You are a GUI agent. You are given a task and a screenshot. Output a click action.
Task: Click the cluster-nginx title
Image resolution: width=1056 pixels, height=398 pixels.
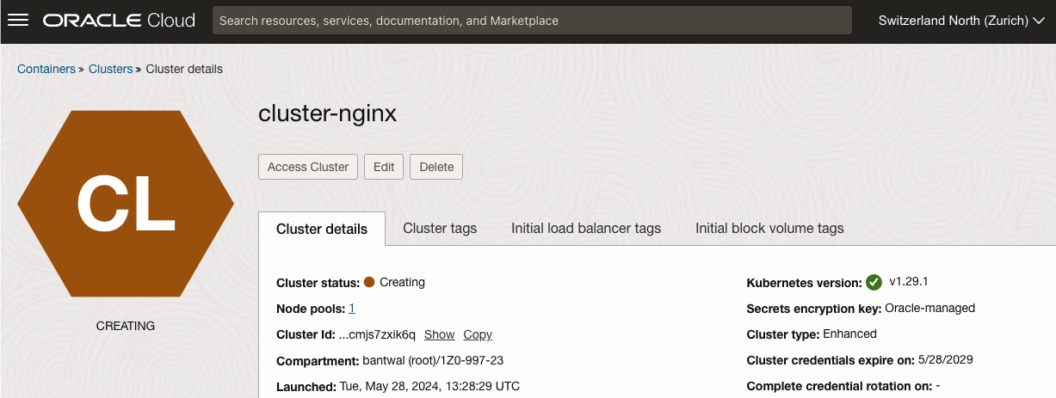click(328, 113)
